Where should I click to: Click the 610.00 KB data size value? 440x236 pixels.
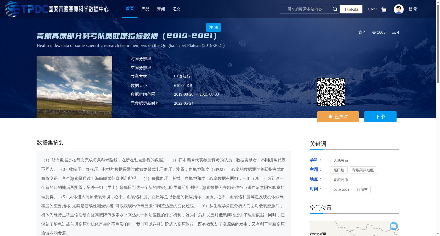point(183,86)
